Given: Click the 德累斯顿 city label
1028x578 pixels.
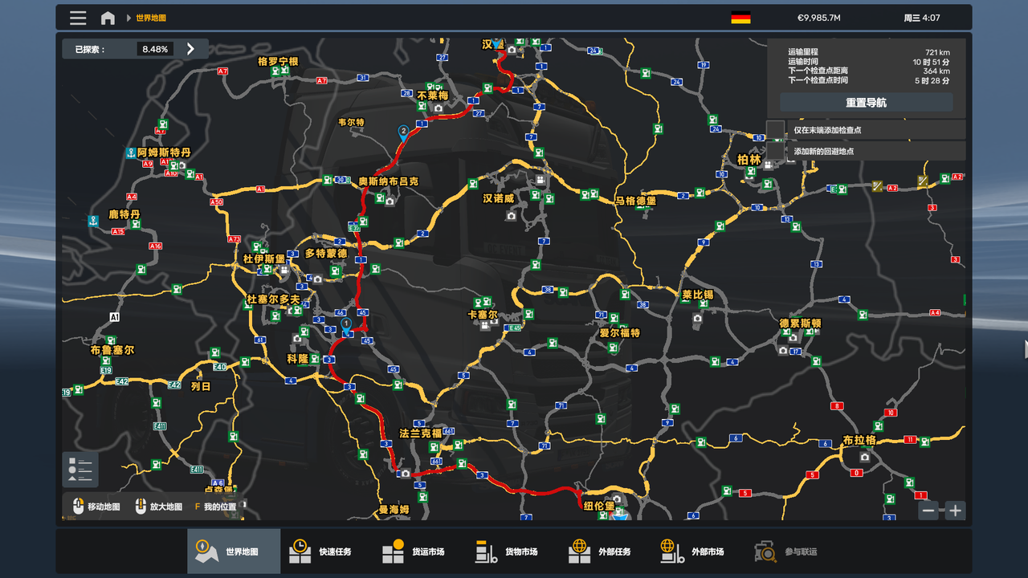Looking at the screenshot, I should coord(800,324).
